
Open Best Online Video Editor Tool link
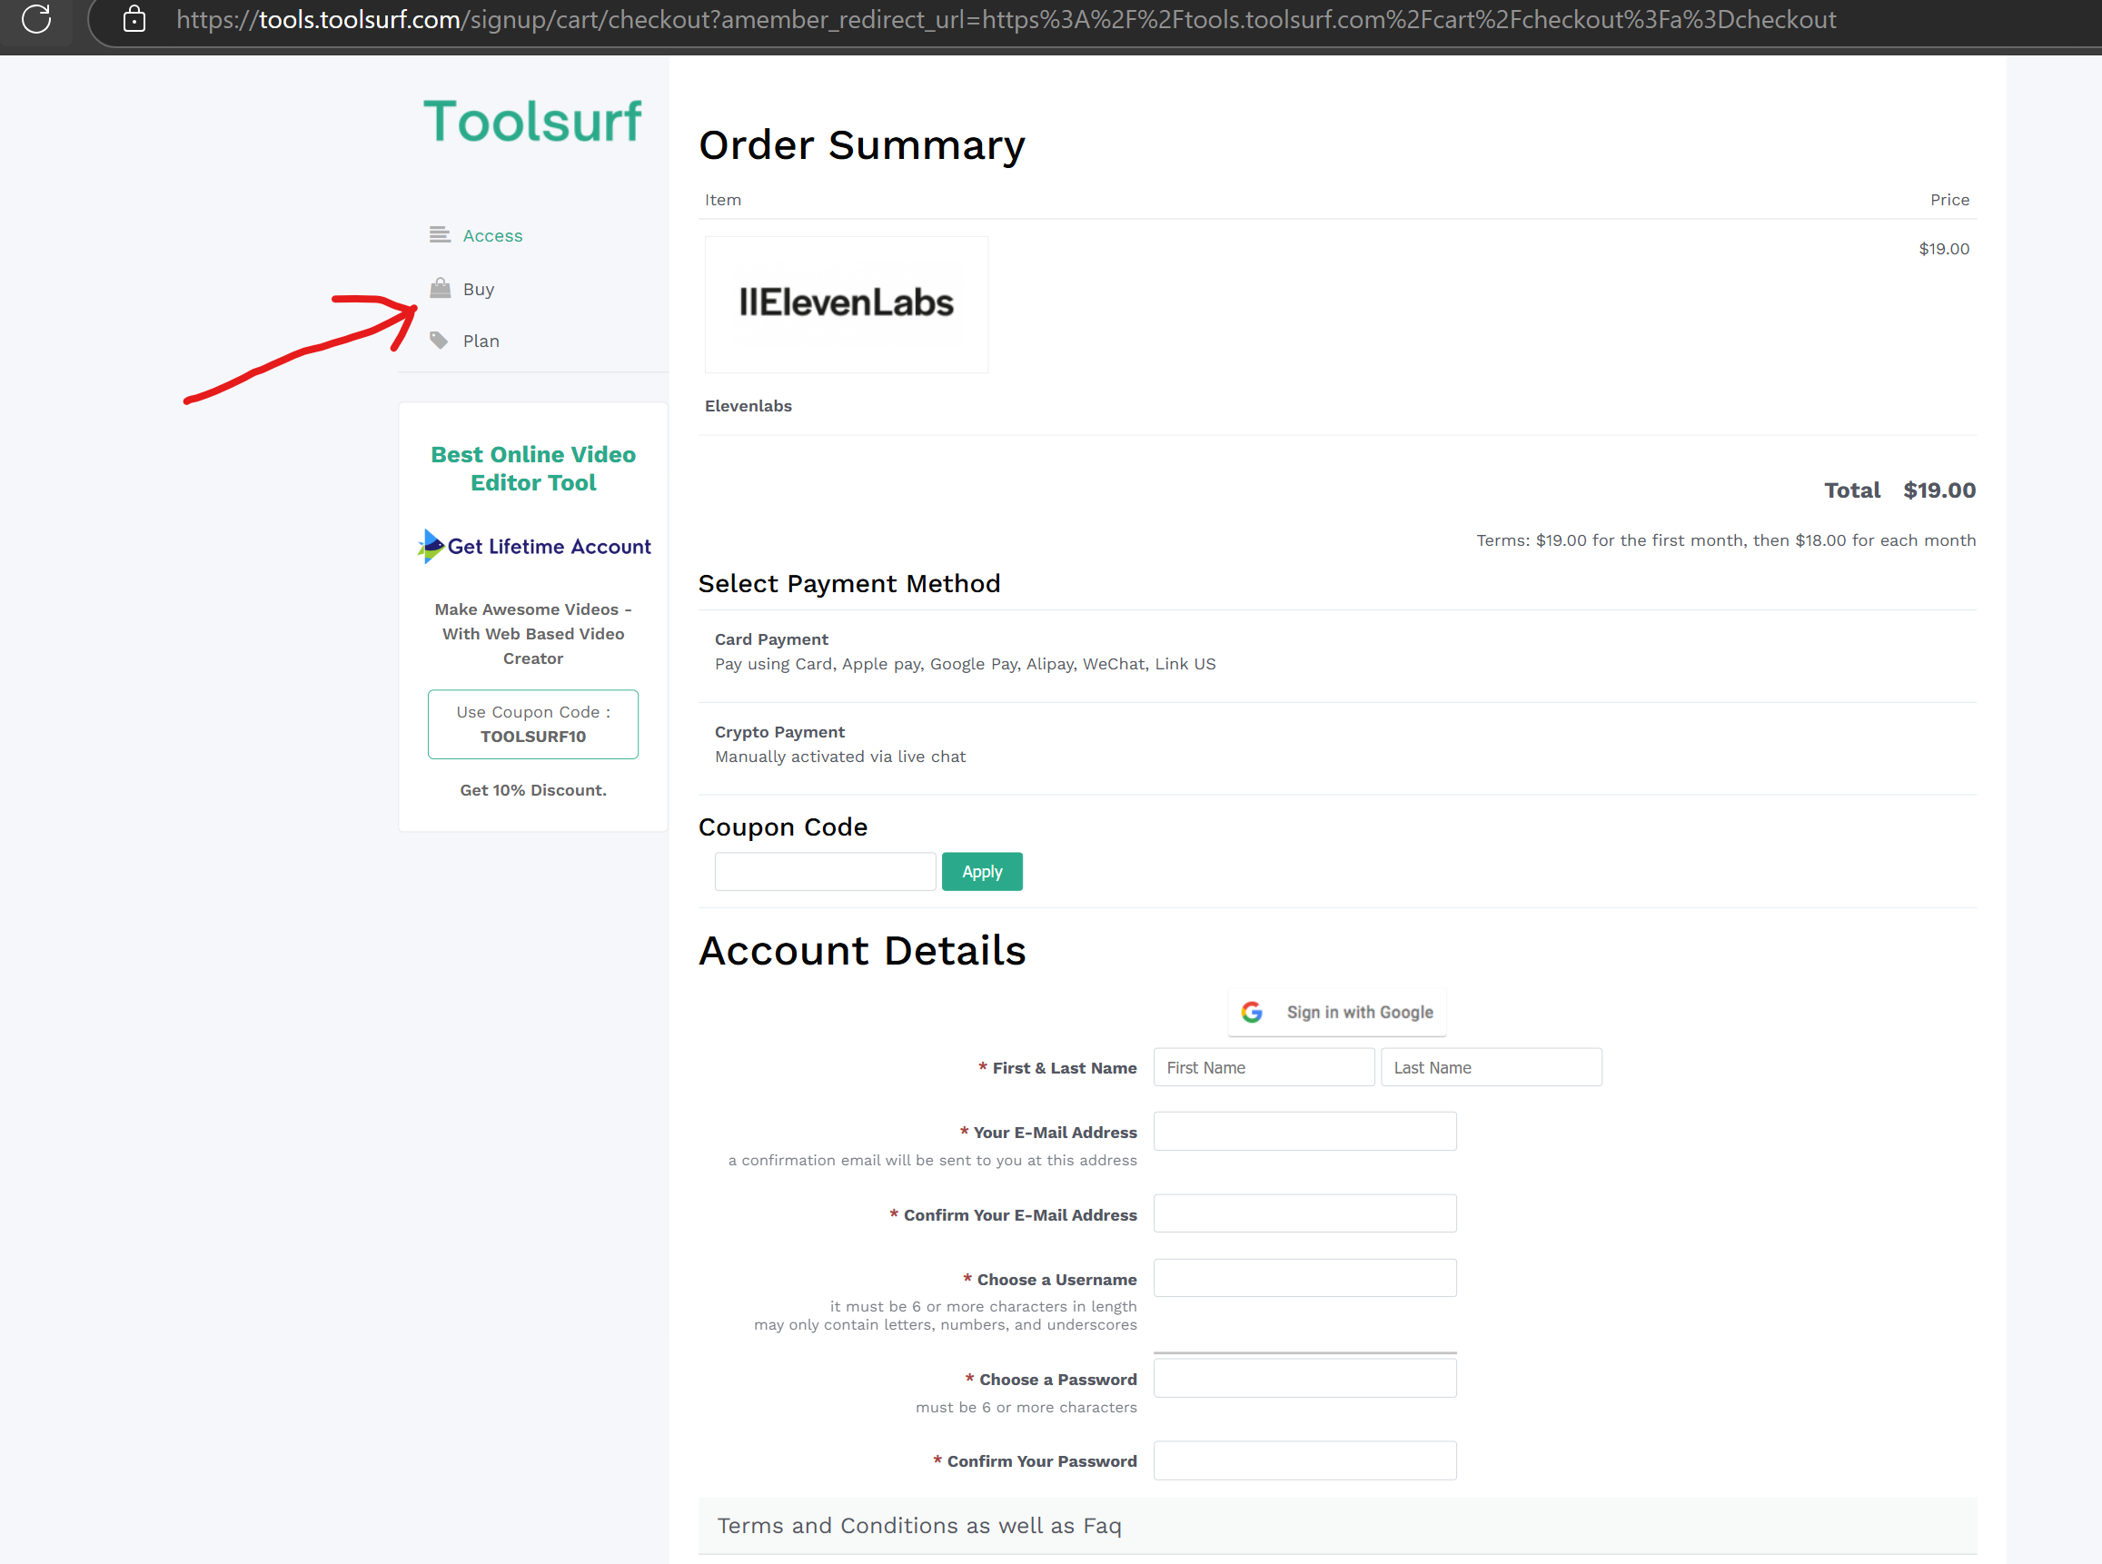533,469
